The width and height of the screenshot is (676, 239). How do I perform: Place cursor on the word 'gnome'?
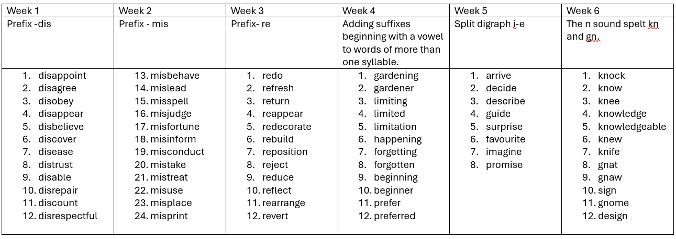613,203
